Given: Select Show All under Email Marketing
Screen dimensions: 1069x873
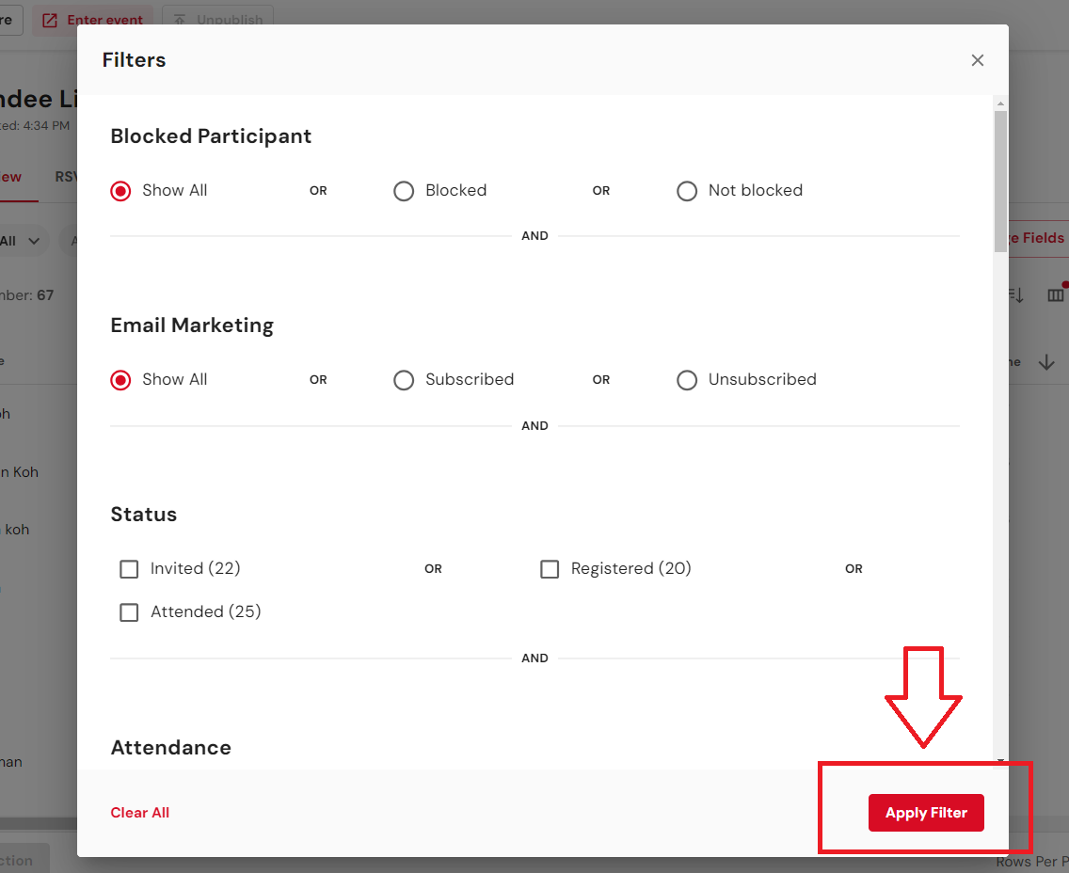Looking at the screenshot, I should pos(120,380).
